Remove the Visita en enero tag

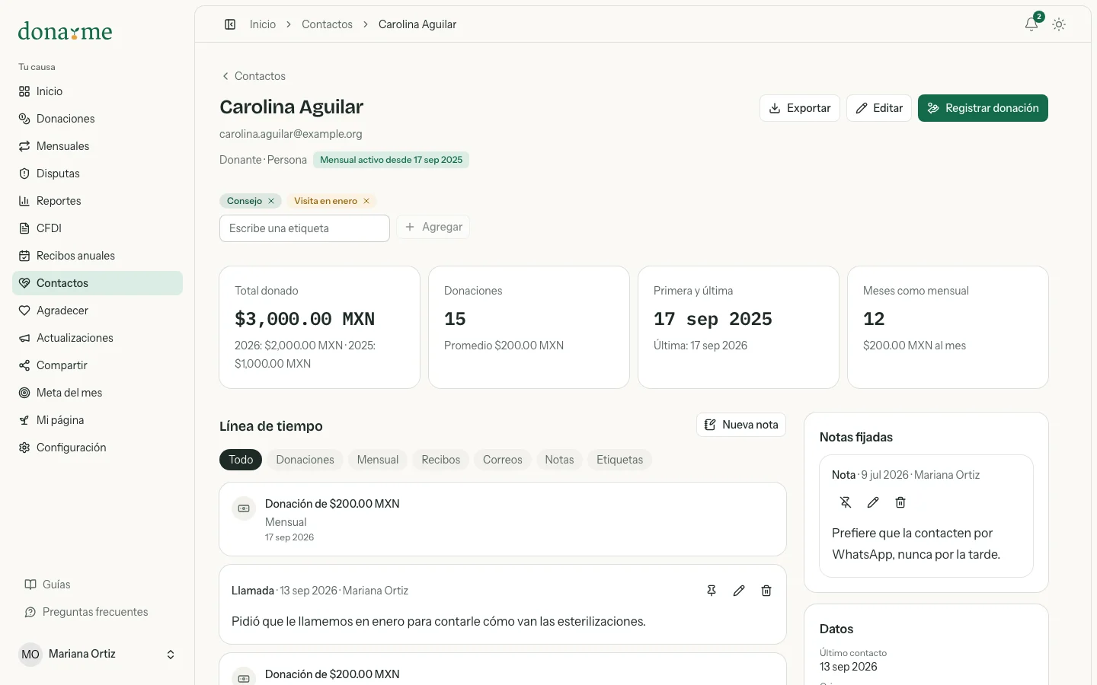point(366,201)
